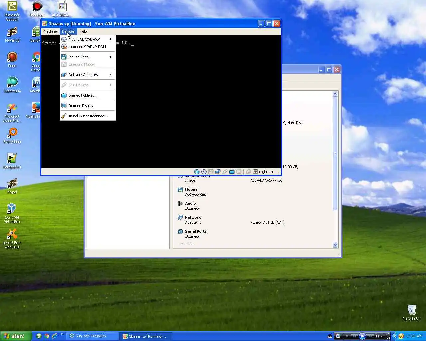Switch to Sun xVM VirtualBox taskbar button
This screenshot has height=341, width=426.
[x=93, y=336]
